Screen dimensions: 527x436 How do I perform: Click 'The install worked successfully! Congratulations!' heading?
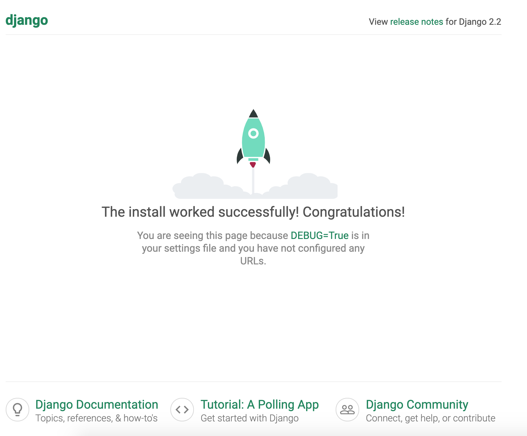253,212
